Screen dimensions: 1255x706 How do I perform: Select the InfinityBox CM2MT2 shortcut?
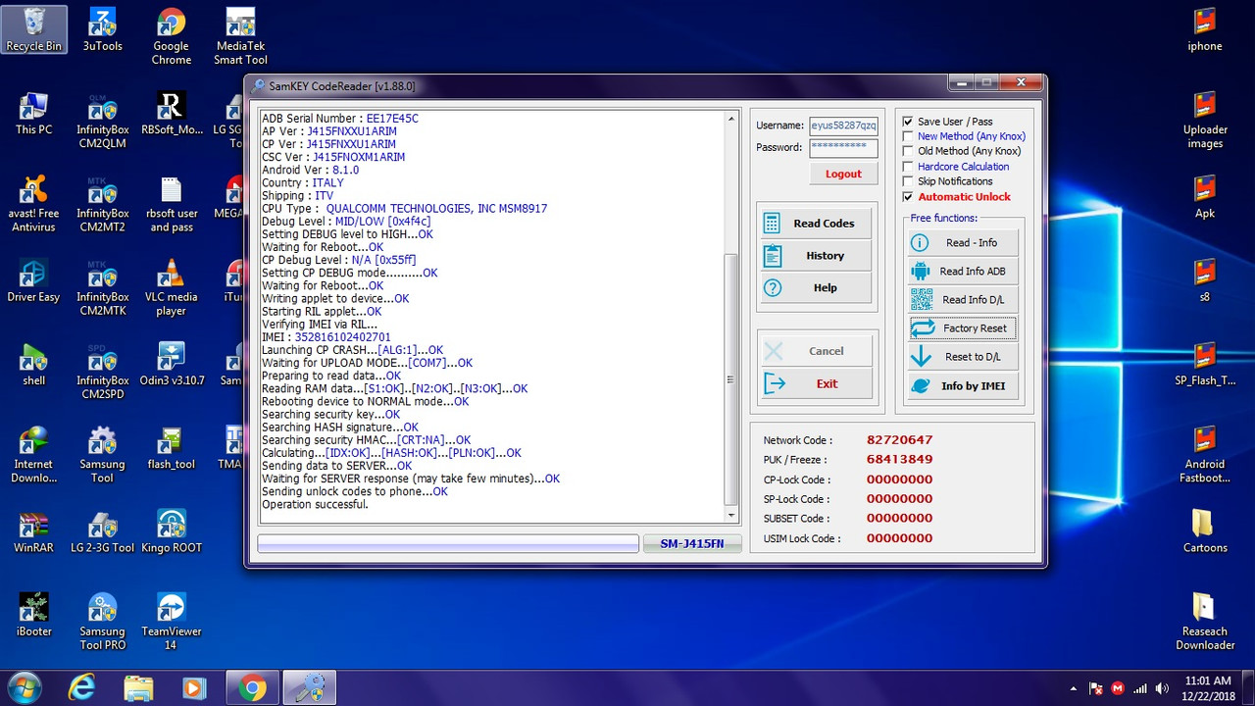(103, 204)
